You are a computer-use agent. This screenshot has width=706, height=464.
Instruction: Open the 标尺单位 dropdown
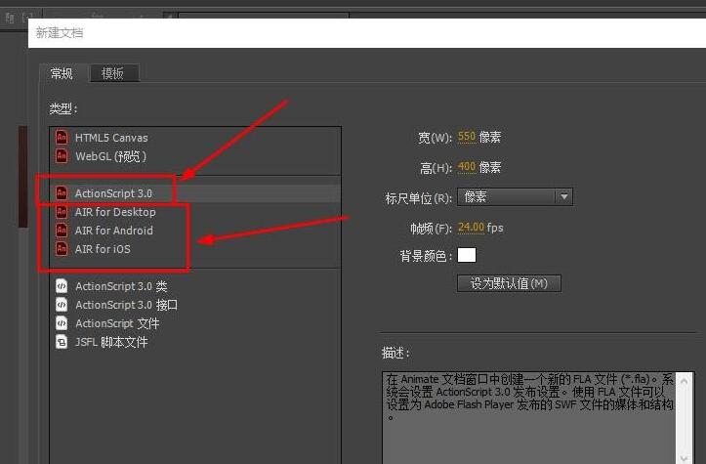pos(515,197)
